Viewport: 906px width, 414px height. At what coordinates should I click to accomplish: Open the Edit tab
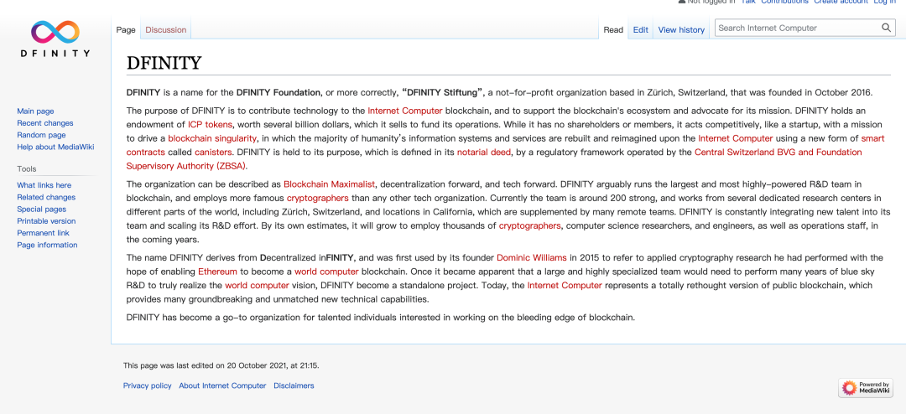coord(640,29)
